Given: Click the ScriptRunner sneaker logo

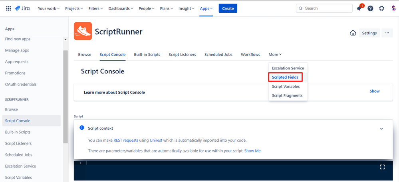Looking at the screenshot, I should click(x=83, y=31).
